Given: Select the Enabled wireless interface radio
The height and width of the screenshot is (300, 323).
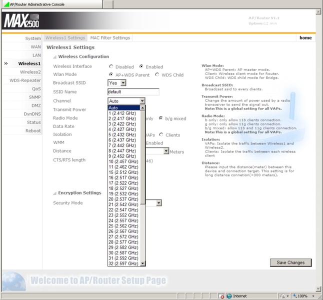Looking at the screenshot, I should click(x=141, y=66).
